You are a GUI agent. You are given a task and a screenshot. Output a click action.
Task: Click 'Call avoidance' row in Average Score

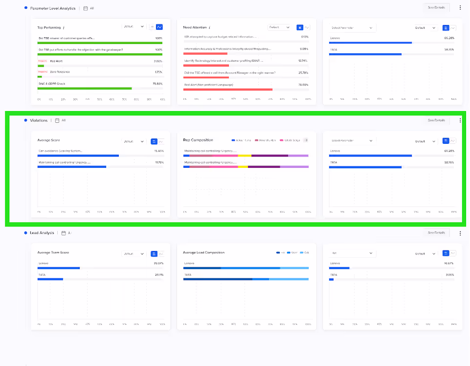[x=100, y=153]
